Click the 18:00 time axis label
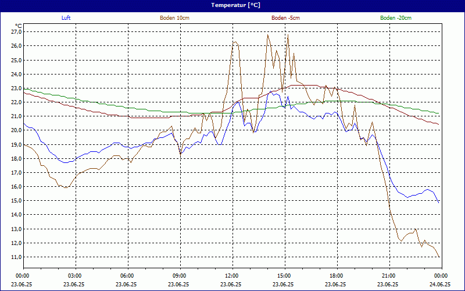The height and width of the screenshot is (291, 465). pos(336,276)
